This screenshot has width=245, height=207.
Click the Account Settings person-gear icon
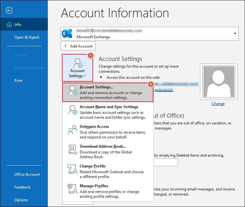click(78, 63)
